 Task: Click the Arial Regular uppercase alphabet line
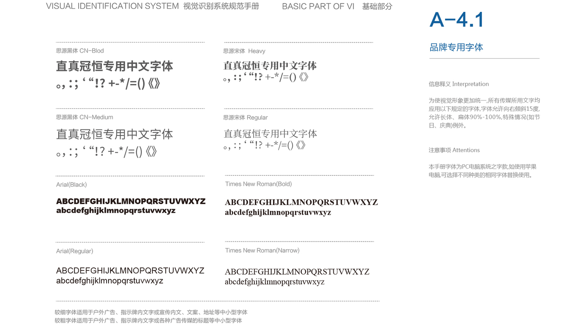(130, 271)
